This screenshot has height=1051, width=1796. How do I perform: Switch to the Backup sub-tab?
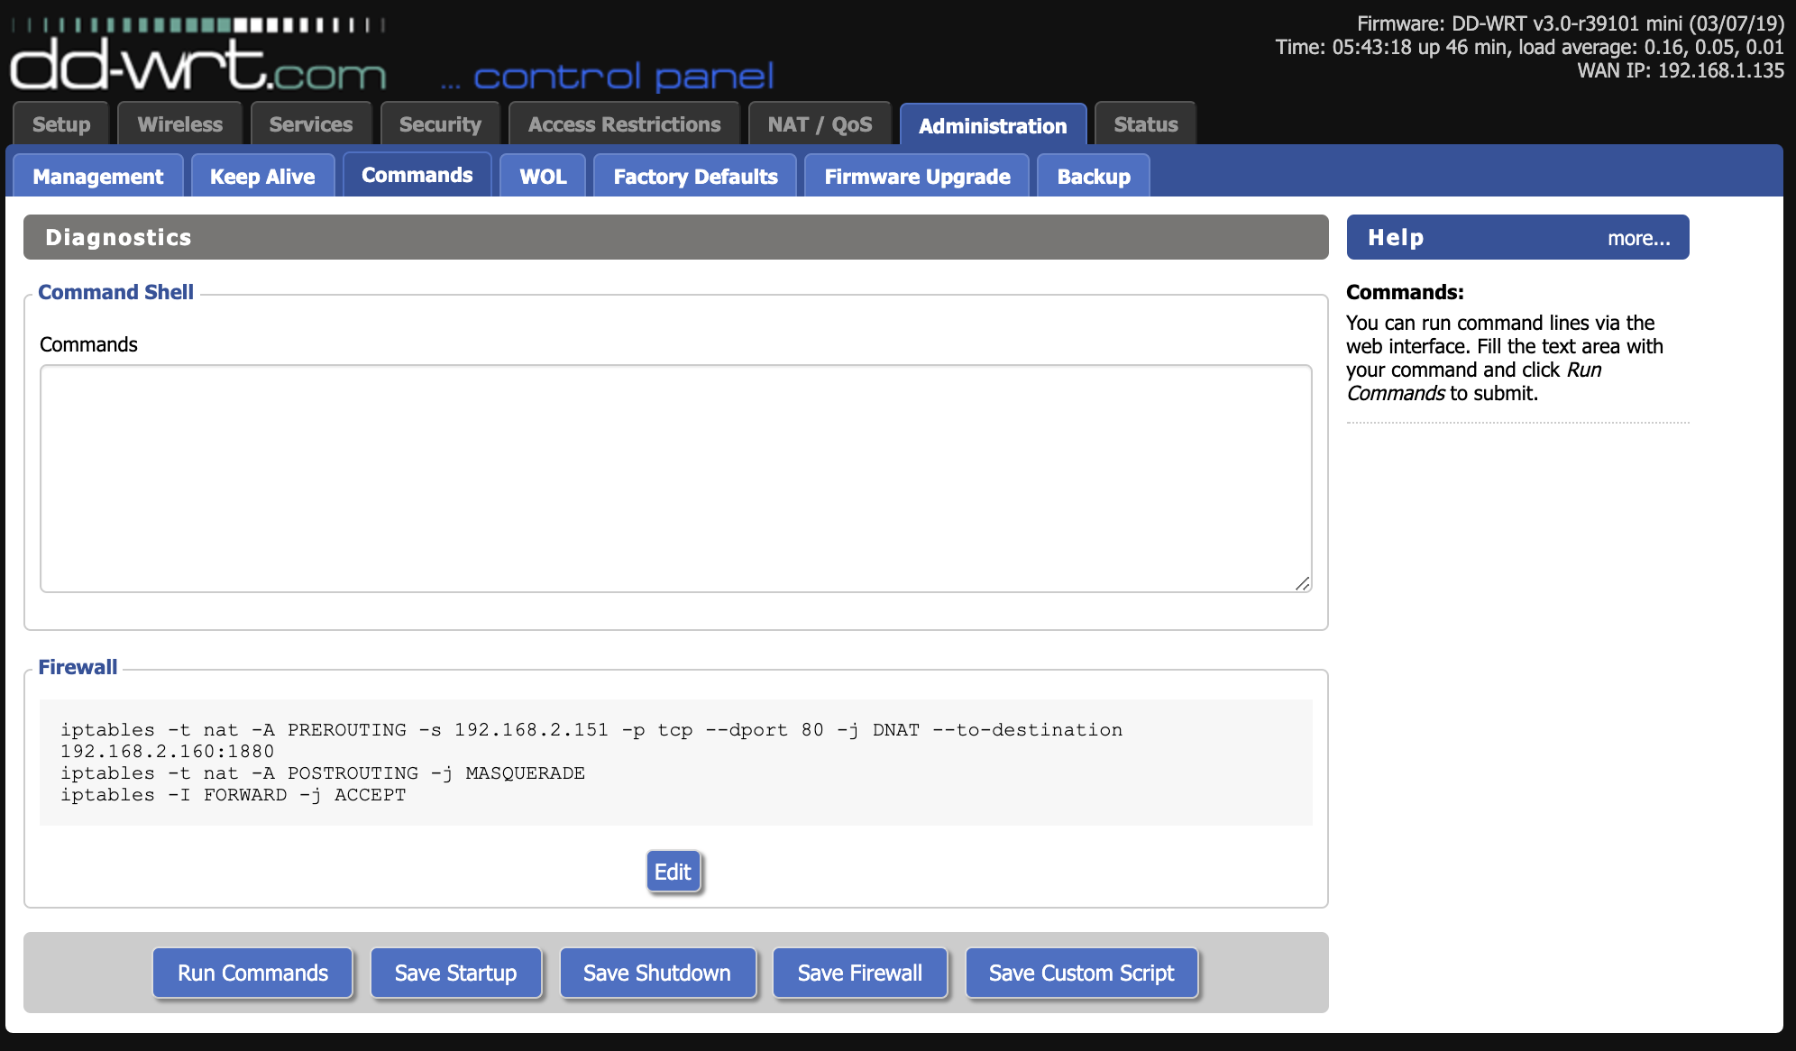(x=1094, y=176)
